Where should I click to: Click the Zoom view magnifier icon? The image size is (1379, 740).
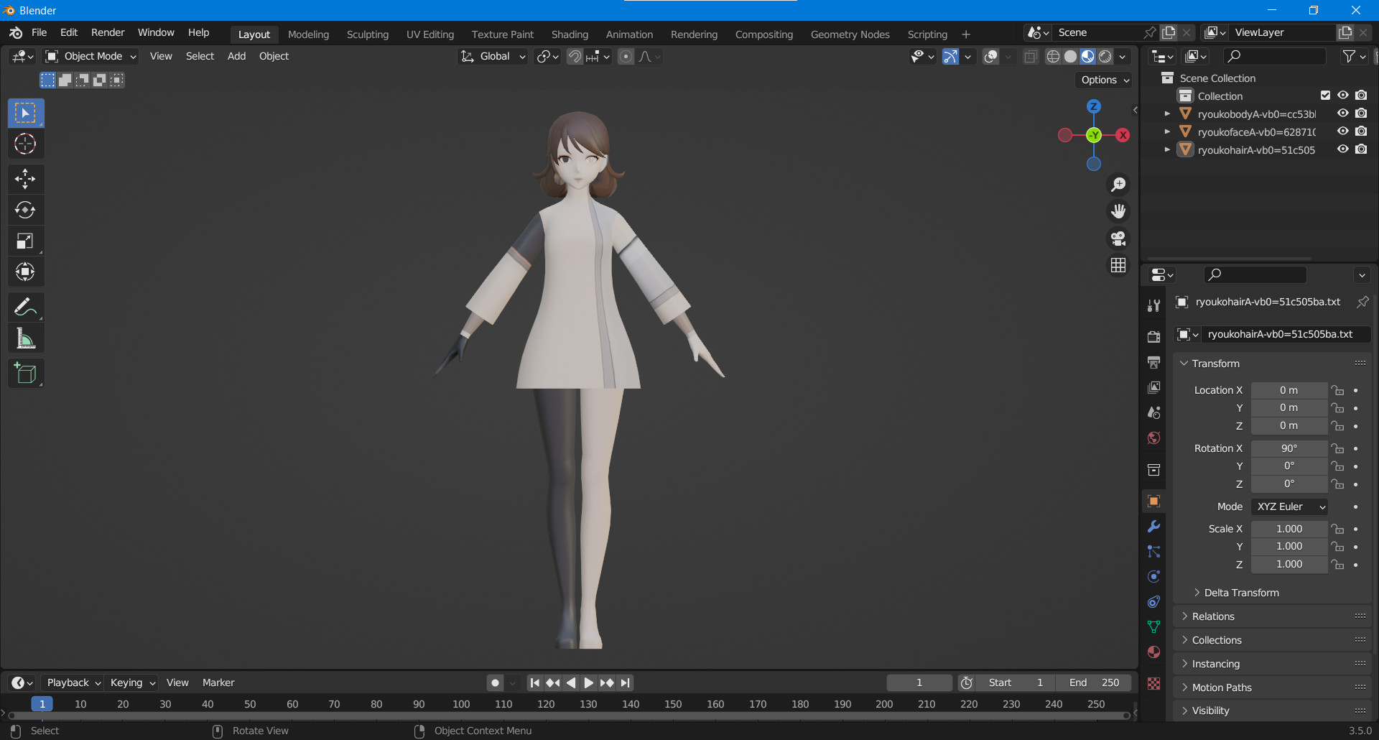1118,185
